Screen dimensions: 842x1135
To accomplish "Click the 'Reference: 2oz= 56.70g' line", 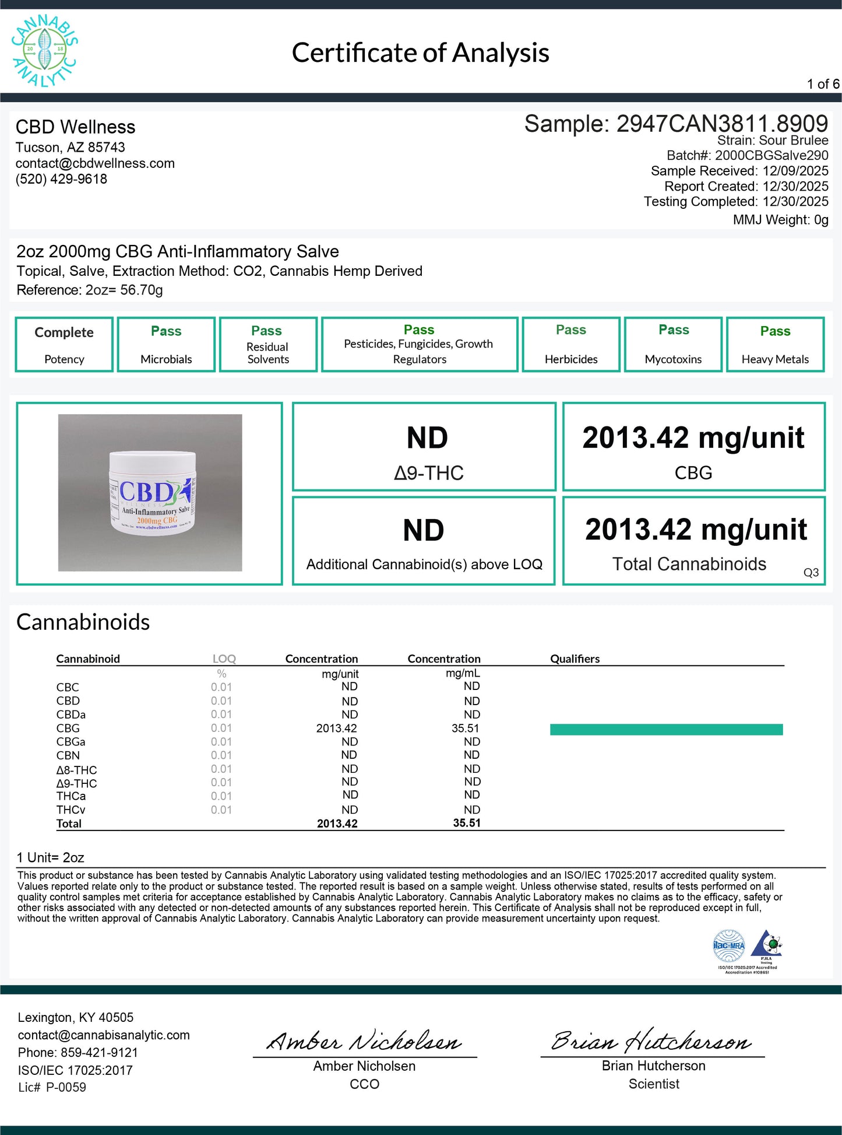I will [90, 290].
